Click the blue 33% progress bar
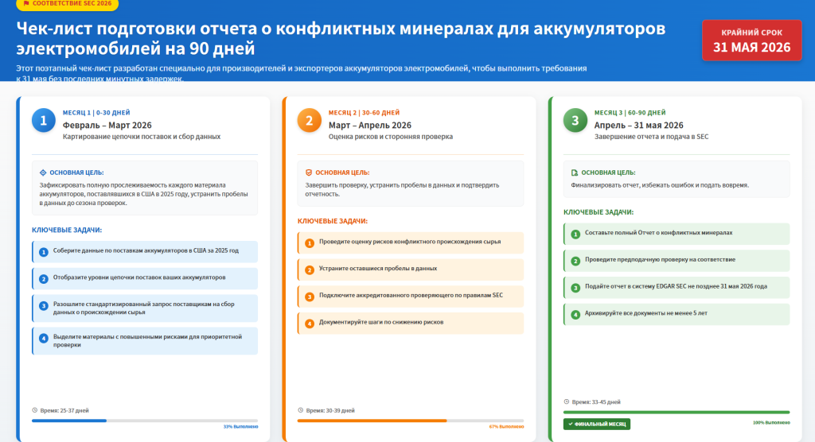This screenshot has height=442, width=815. (69, 420)
